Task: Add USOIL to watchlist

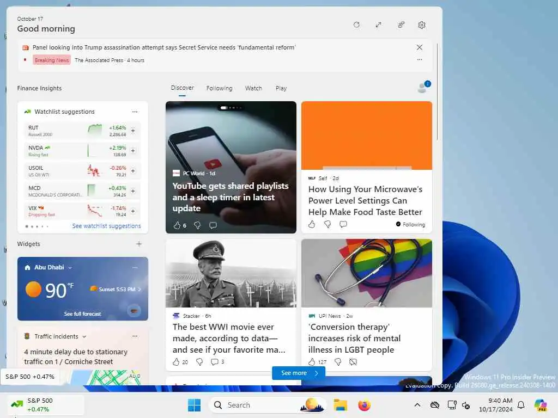Action: (x=133, y=171)
